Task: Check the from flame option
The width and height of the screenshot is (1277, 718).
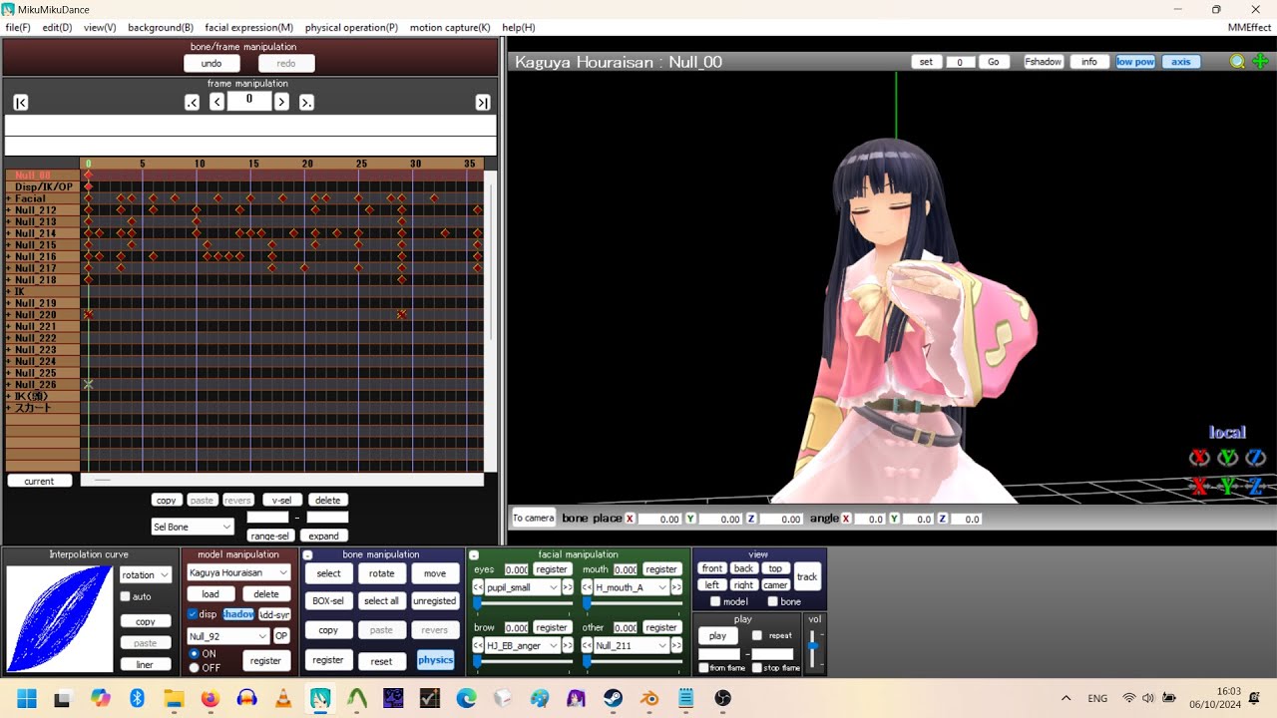Action: coord(704,667)
